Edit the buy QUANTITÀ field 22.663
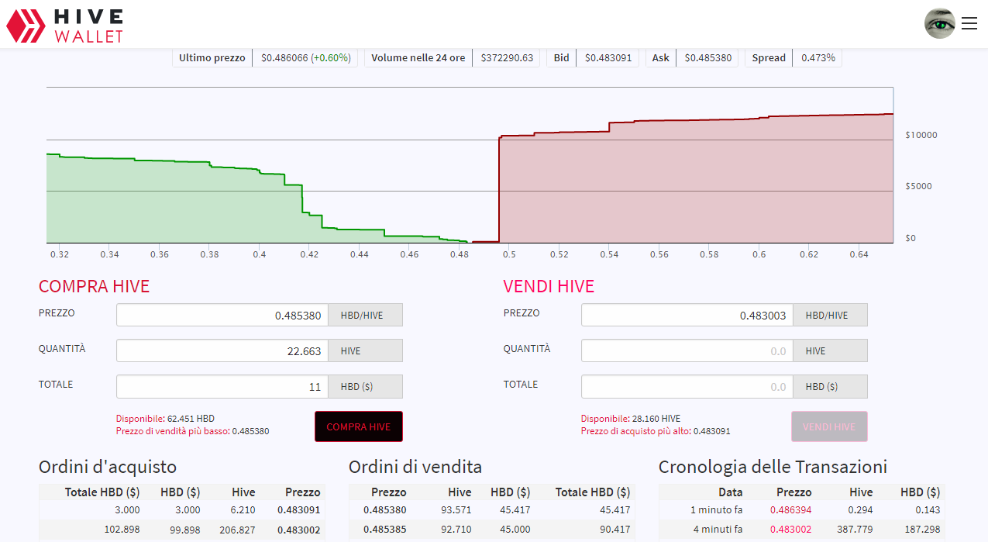 [222, 351]
